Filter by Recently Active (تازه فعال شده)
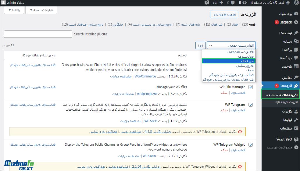This screenshot has height=171, width=300. pyautogui.click(x=190, y=24)
